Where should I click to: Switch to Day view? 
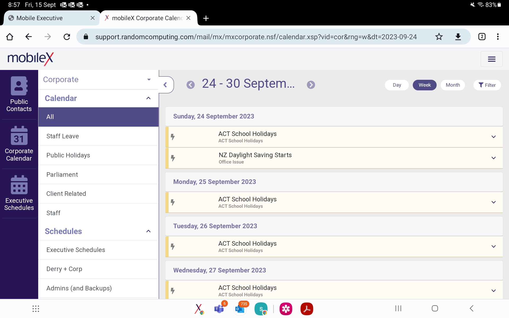click(397, 85)
